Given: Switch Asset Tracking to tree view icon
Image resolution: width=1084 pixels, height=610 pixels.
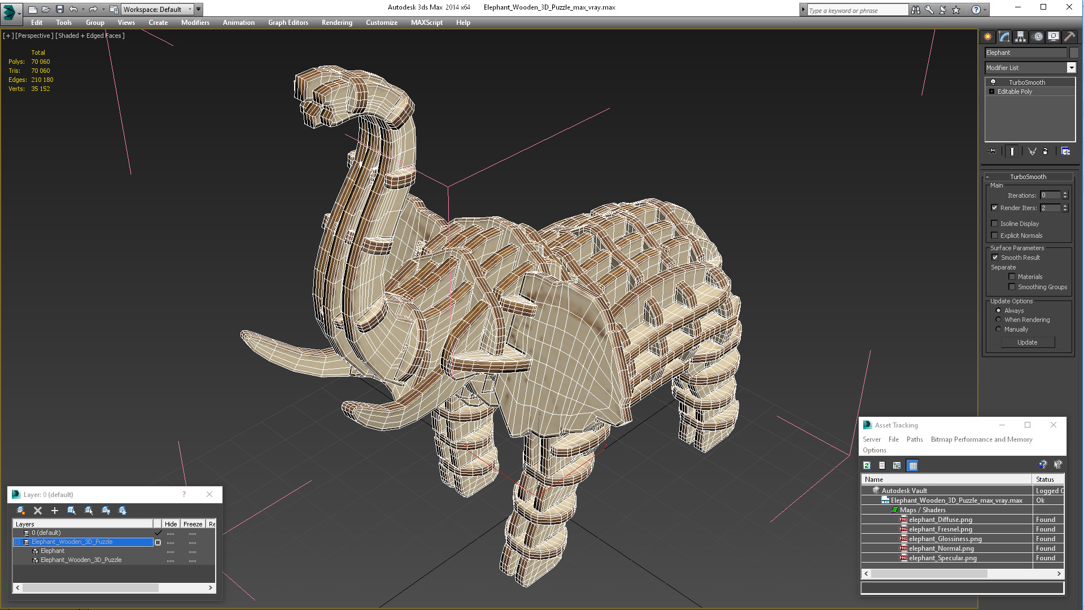Looking at the screenshot, I should coord(897,465).
